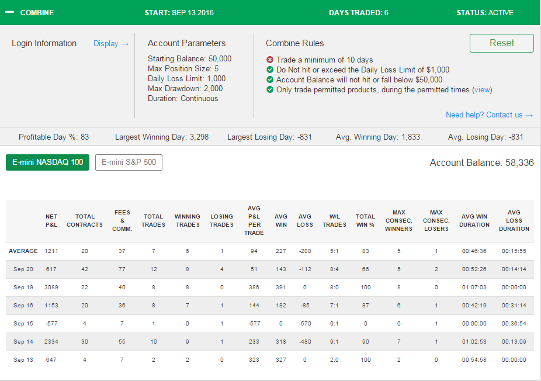Image resolution: width=541 pixels, height=381 pixels.
Task: Click Sep 20 avg win duration 00:52:26
Action: click(474, 269)
